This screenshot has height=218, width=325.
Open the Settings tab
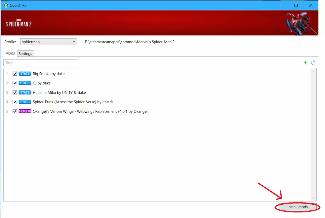pos(25,54)
